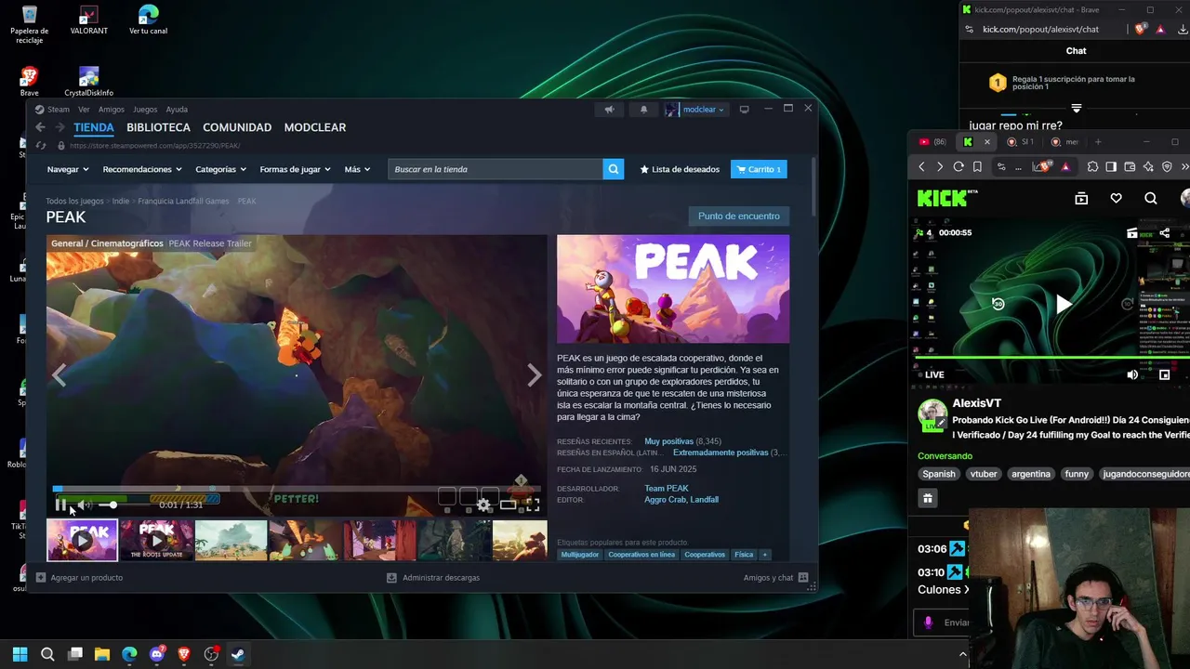The width and height of the screenshot is (1190, 669).
Task: Toggle theater mode on the trailer
Action: (508, 505)
